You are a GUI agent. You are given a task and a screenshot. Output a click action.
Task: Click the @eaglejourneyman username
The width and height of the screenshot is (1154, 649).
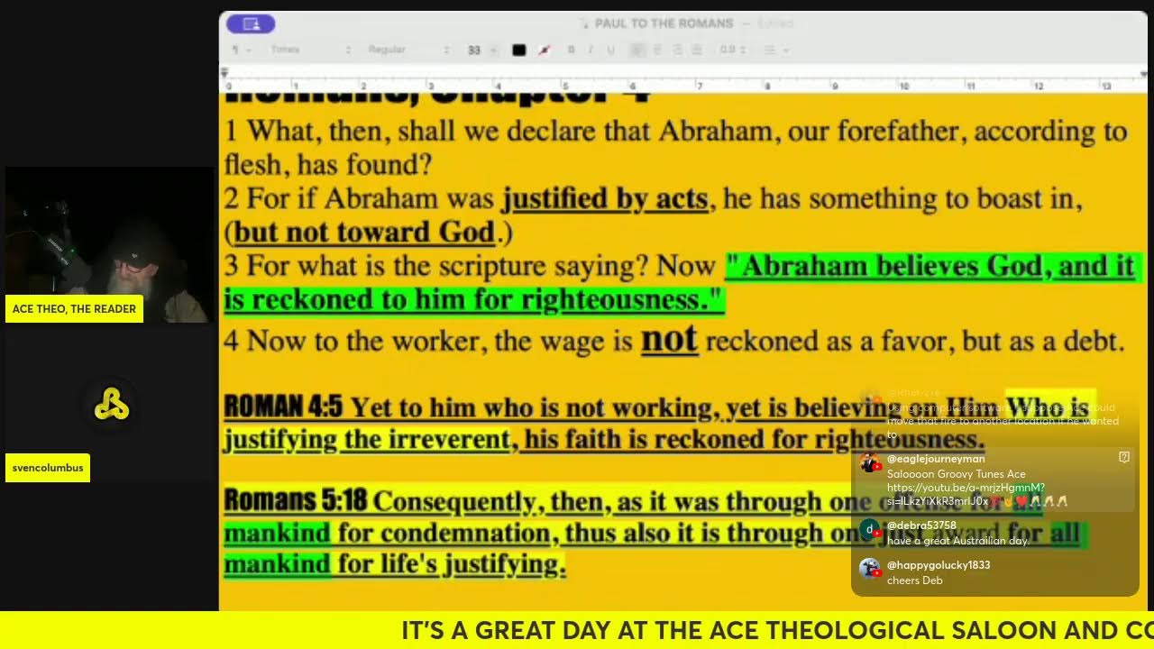(x=936, y=459)
